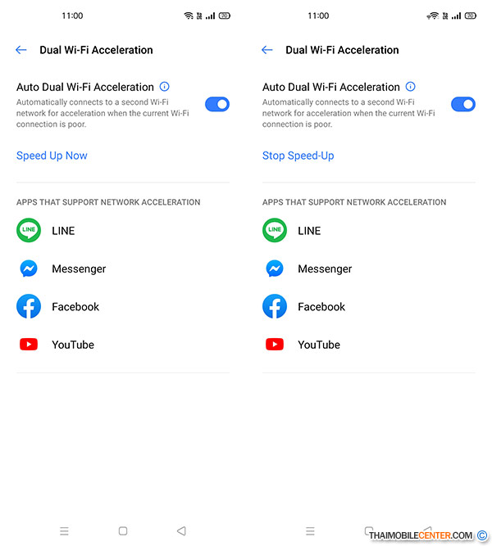Disable Auto Dual Wi-Fi switch on right screen

pyautogui.click(x=463, y=104)
